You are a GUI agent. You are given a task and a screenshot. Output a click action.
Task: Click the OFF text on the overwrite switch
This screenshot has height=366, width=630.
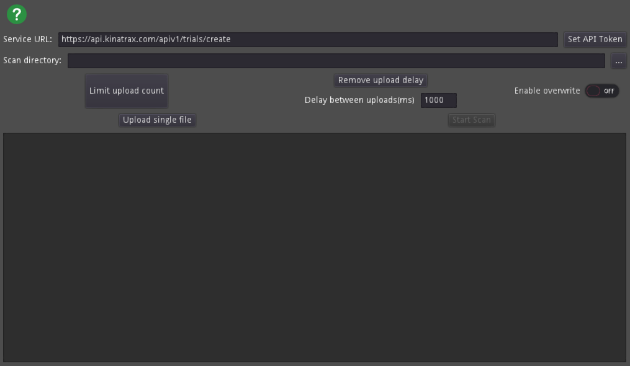point(609,91)
